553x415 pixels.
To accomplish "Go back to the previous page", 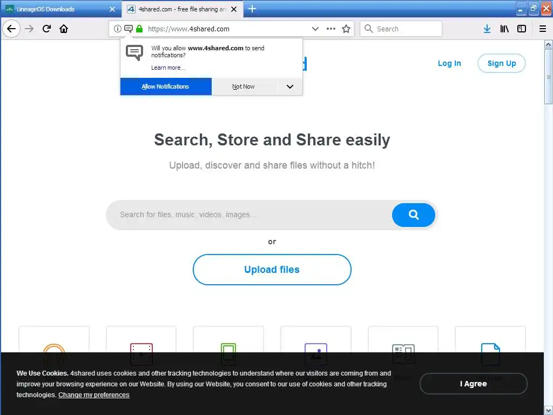I will tap(11, 29).
